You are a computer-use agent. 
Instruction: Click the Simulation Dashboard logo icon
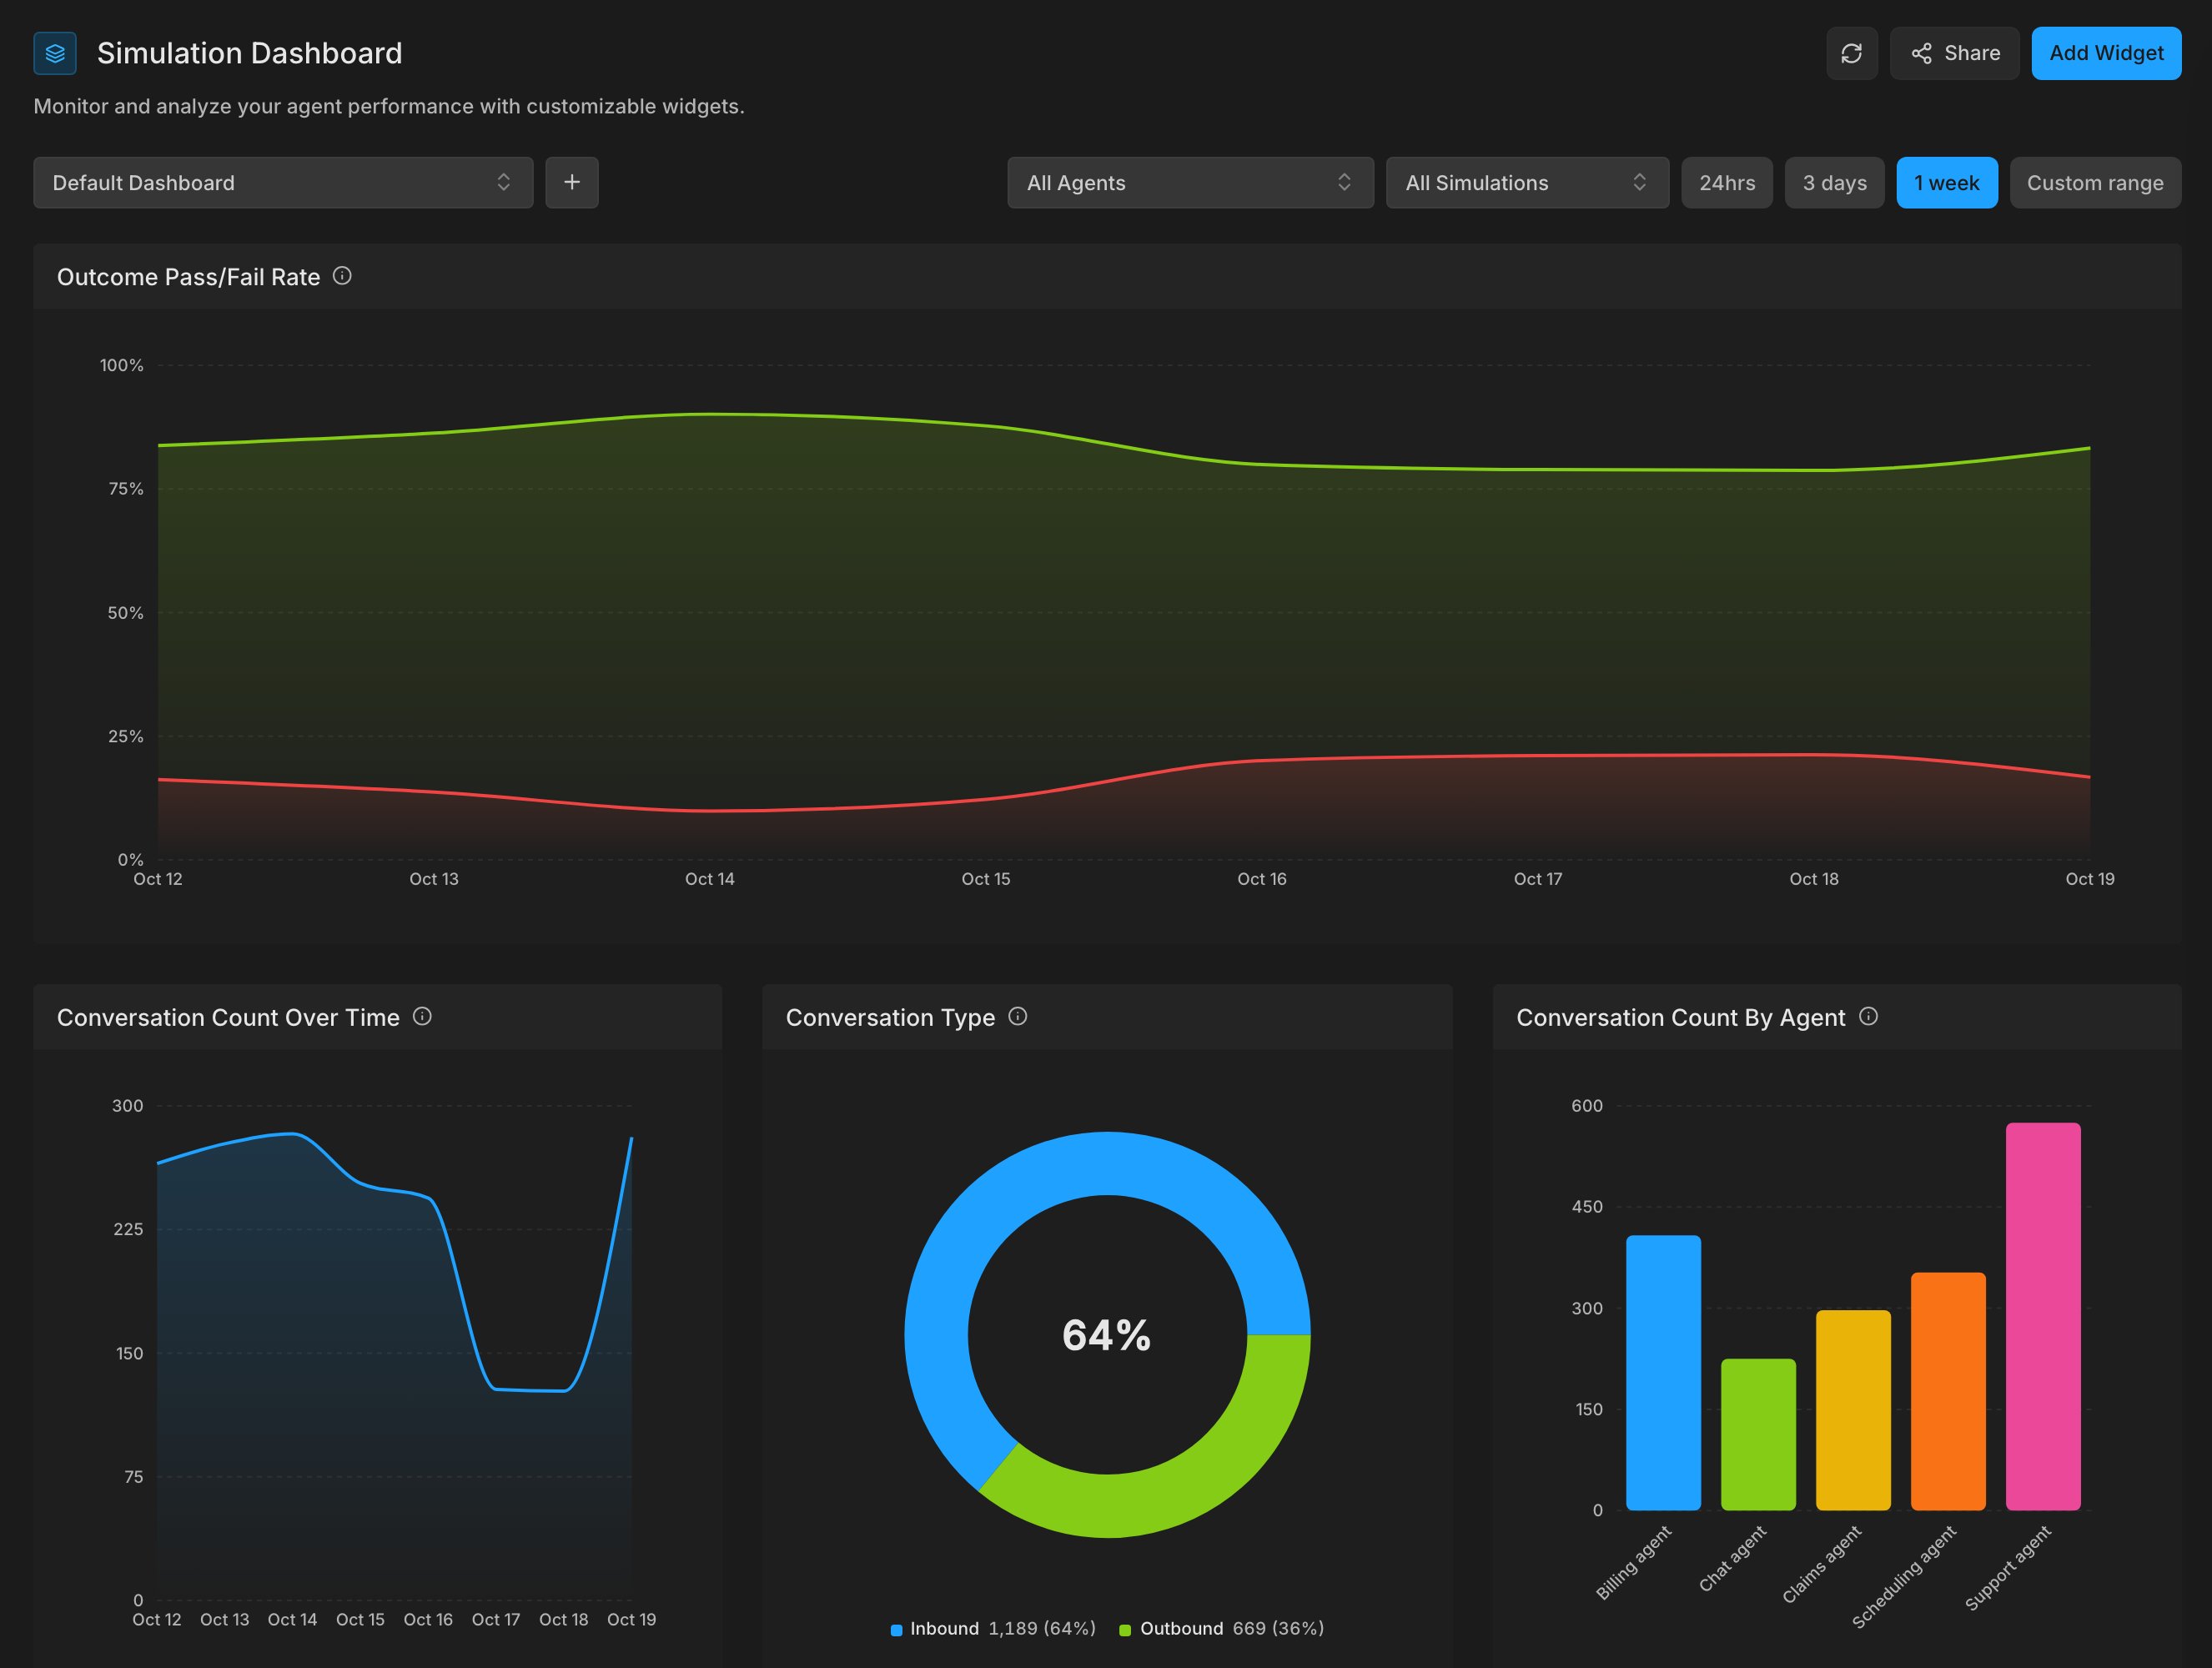(x=55, y=53)
